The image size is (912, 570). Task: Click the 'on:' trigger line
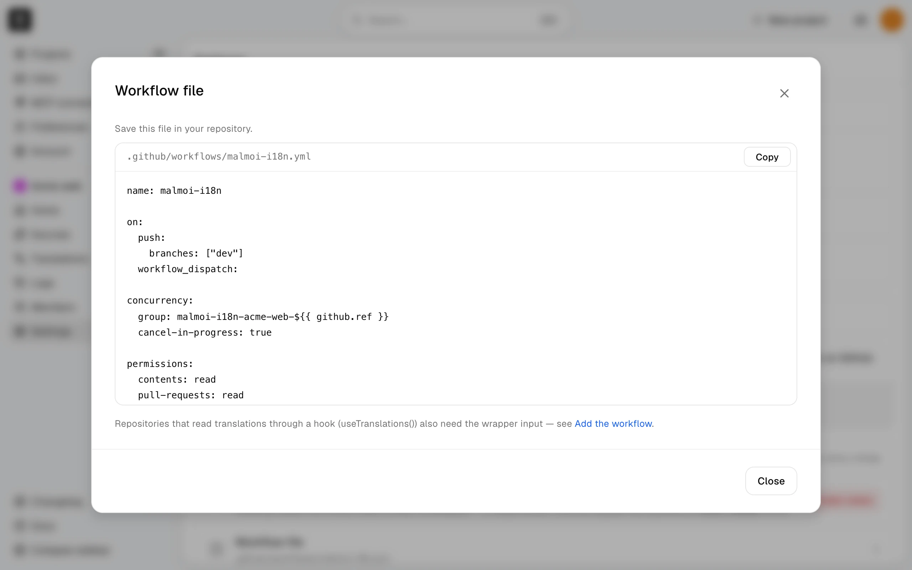coord(135,222)
